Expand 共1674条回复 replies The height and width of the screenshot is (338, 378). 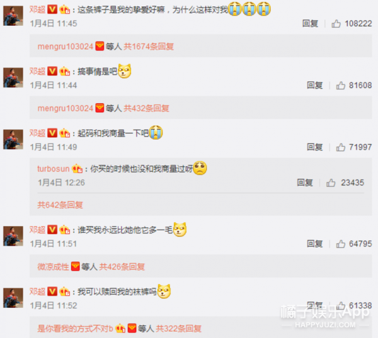[149, 46]
